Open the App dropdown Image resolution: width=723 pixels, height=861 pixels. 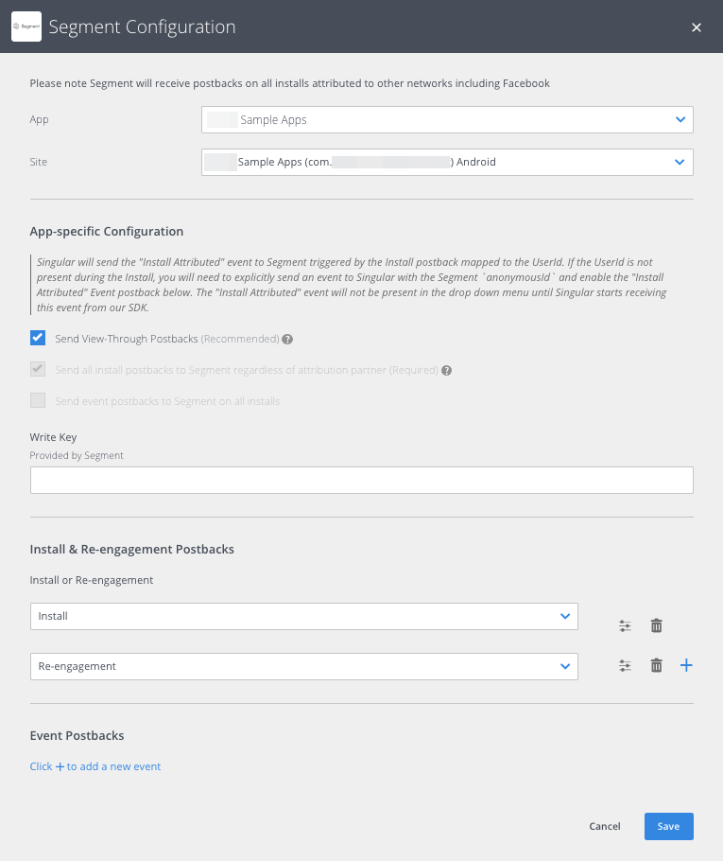click(x=447, y=120)
